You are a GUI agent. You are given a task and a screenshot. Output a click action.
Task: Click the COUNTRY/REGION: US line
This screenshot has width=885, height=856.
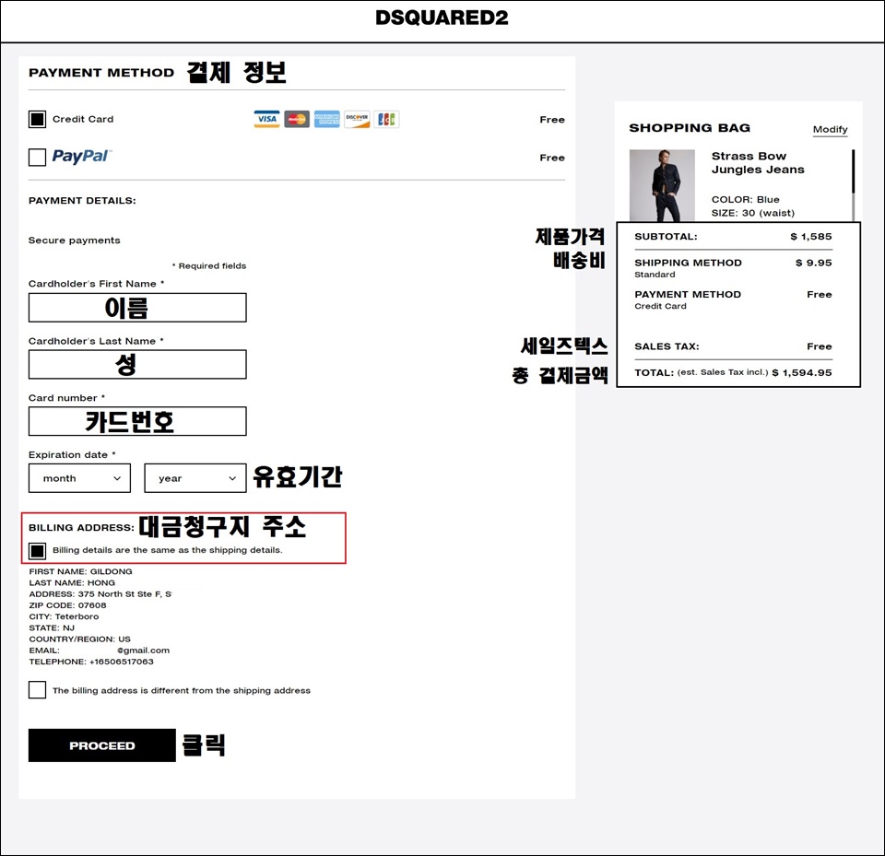coord(79,639)
